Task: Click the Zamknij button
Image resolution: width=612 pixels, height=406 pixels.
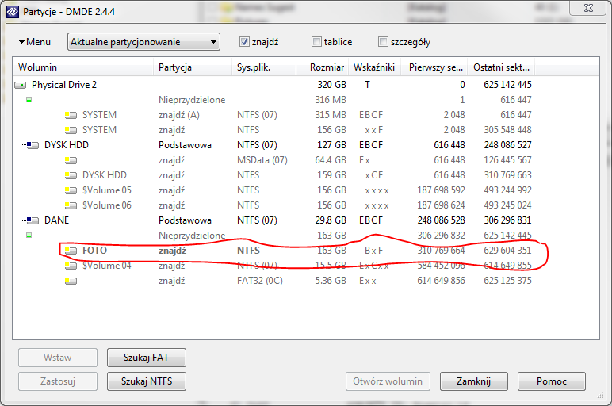Action: coord(474,381)
